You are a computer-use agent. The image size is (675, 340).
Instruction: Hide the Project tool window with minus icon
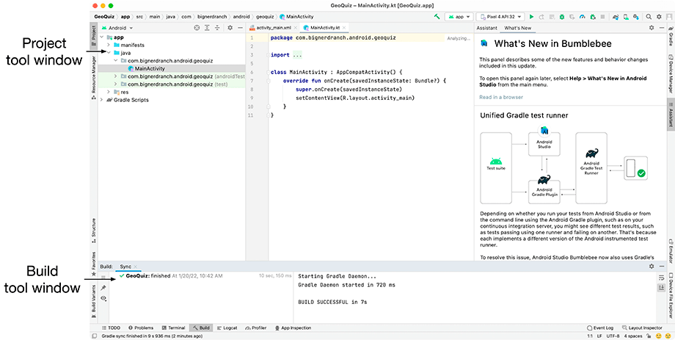click(240, 28)
